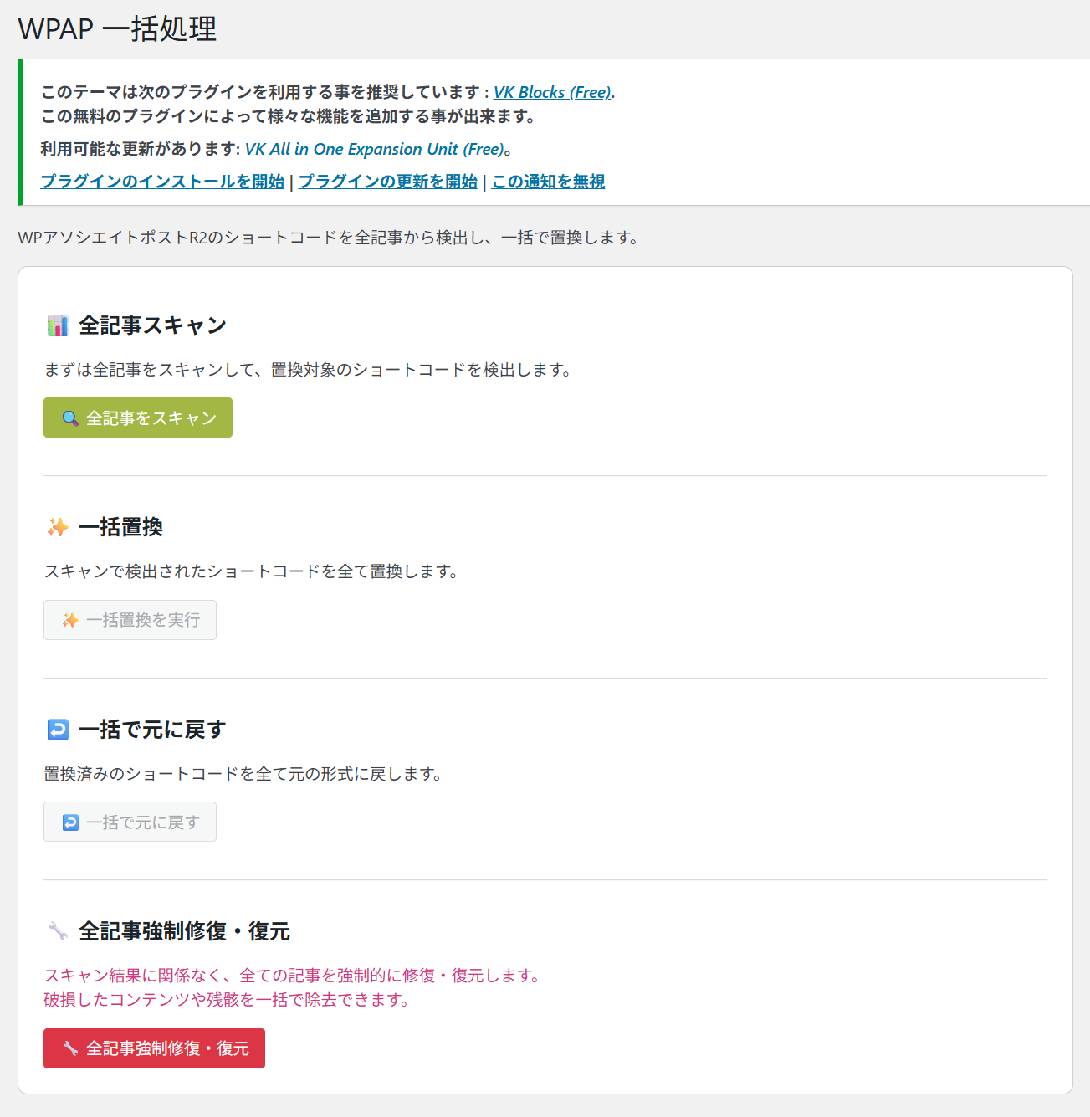Click the WPアソシエイトポストR2 description paragraph
Screen dimensions: 1090x1117
tap(328, 238)
